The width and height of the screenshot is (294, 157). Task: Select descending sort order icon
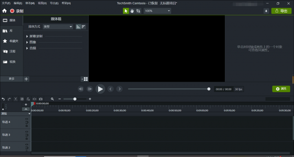click(83, 27)
